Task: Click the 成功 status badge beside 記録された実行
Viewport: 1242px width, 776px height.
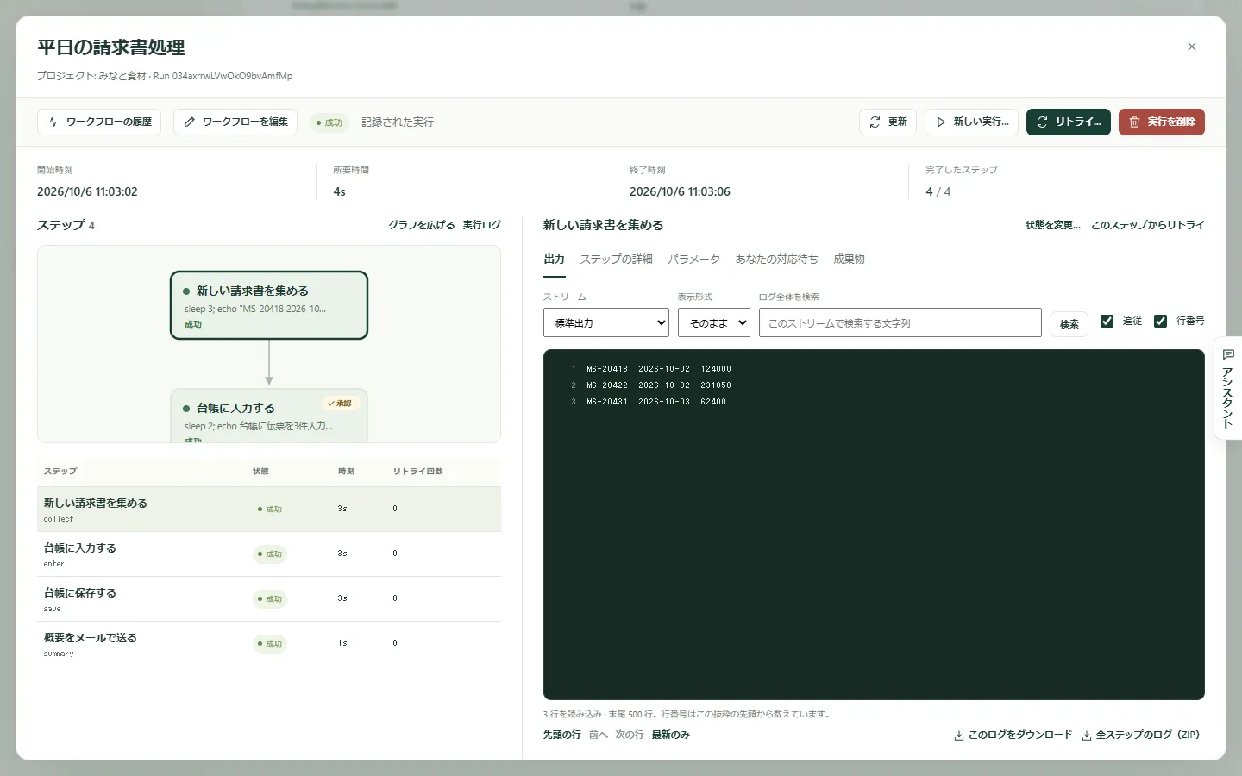Action: (x=329, y=122)
